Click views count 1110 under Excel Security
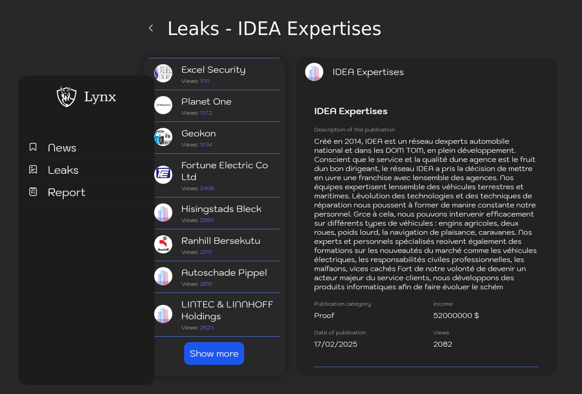This screenshot has height=394, width=582. click(205, 81)
